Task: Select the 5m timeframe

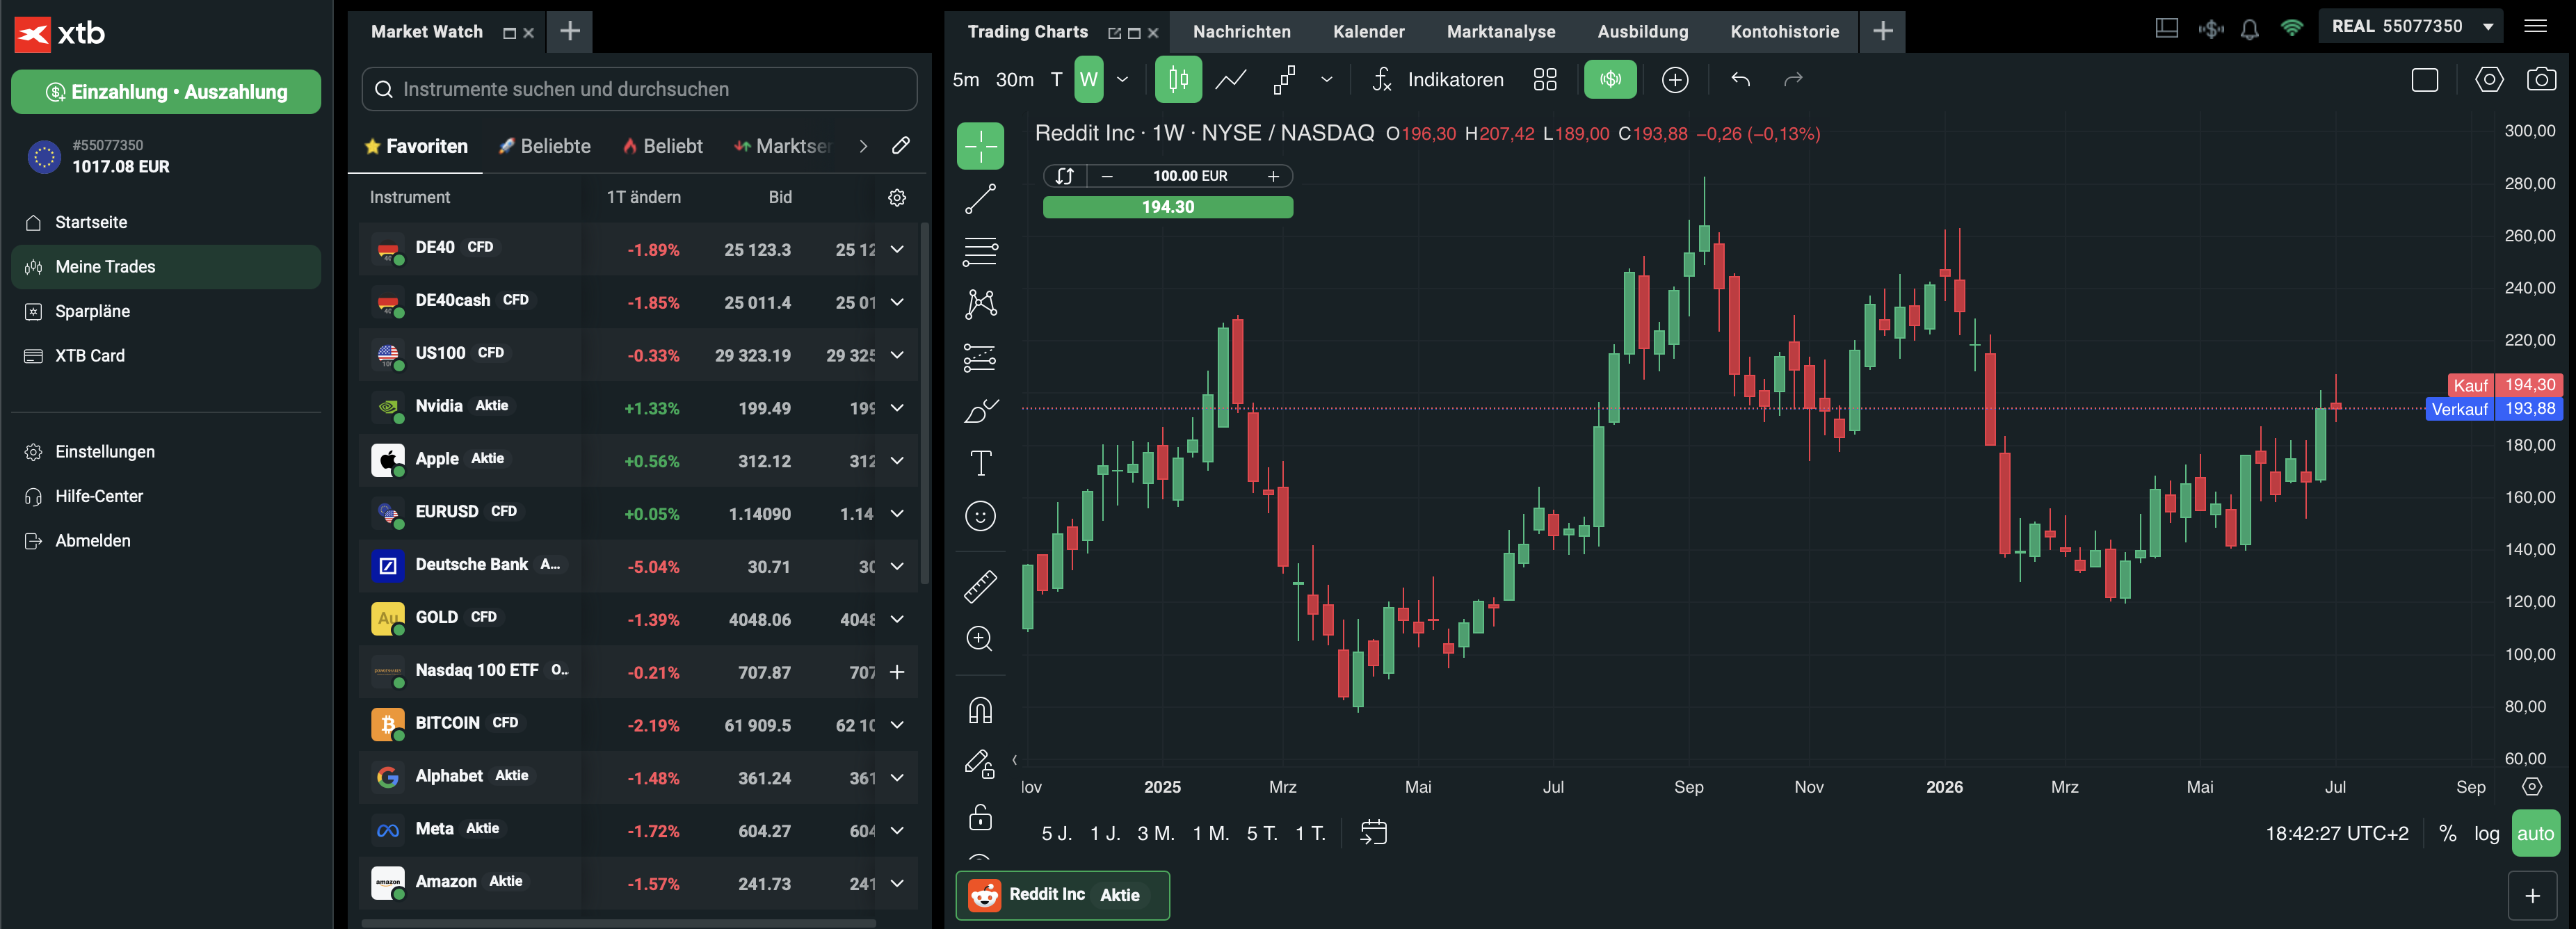Action: [x=966, y=80]
